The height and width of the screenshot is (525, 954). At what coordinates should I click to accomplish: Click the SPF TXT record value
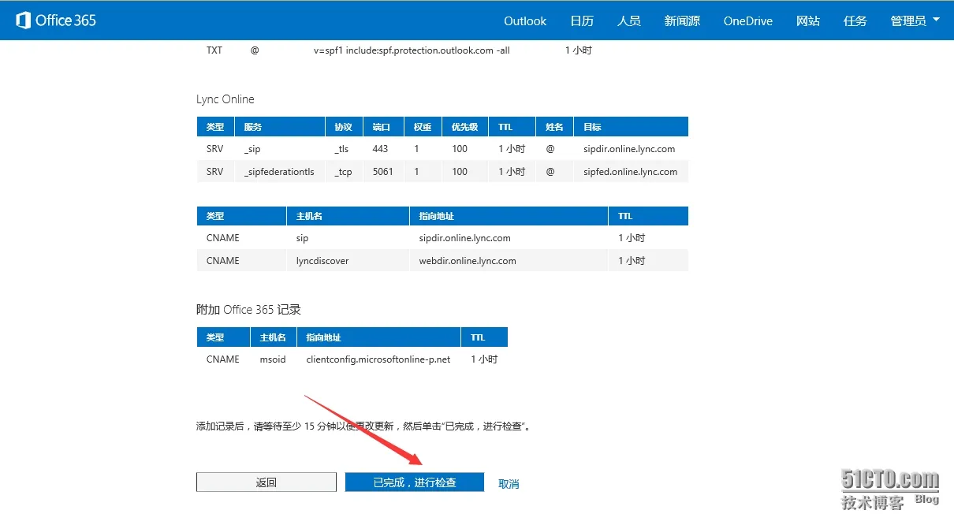point(412,50)
